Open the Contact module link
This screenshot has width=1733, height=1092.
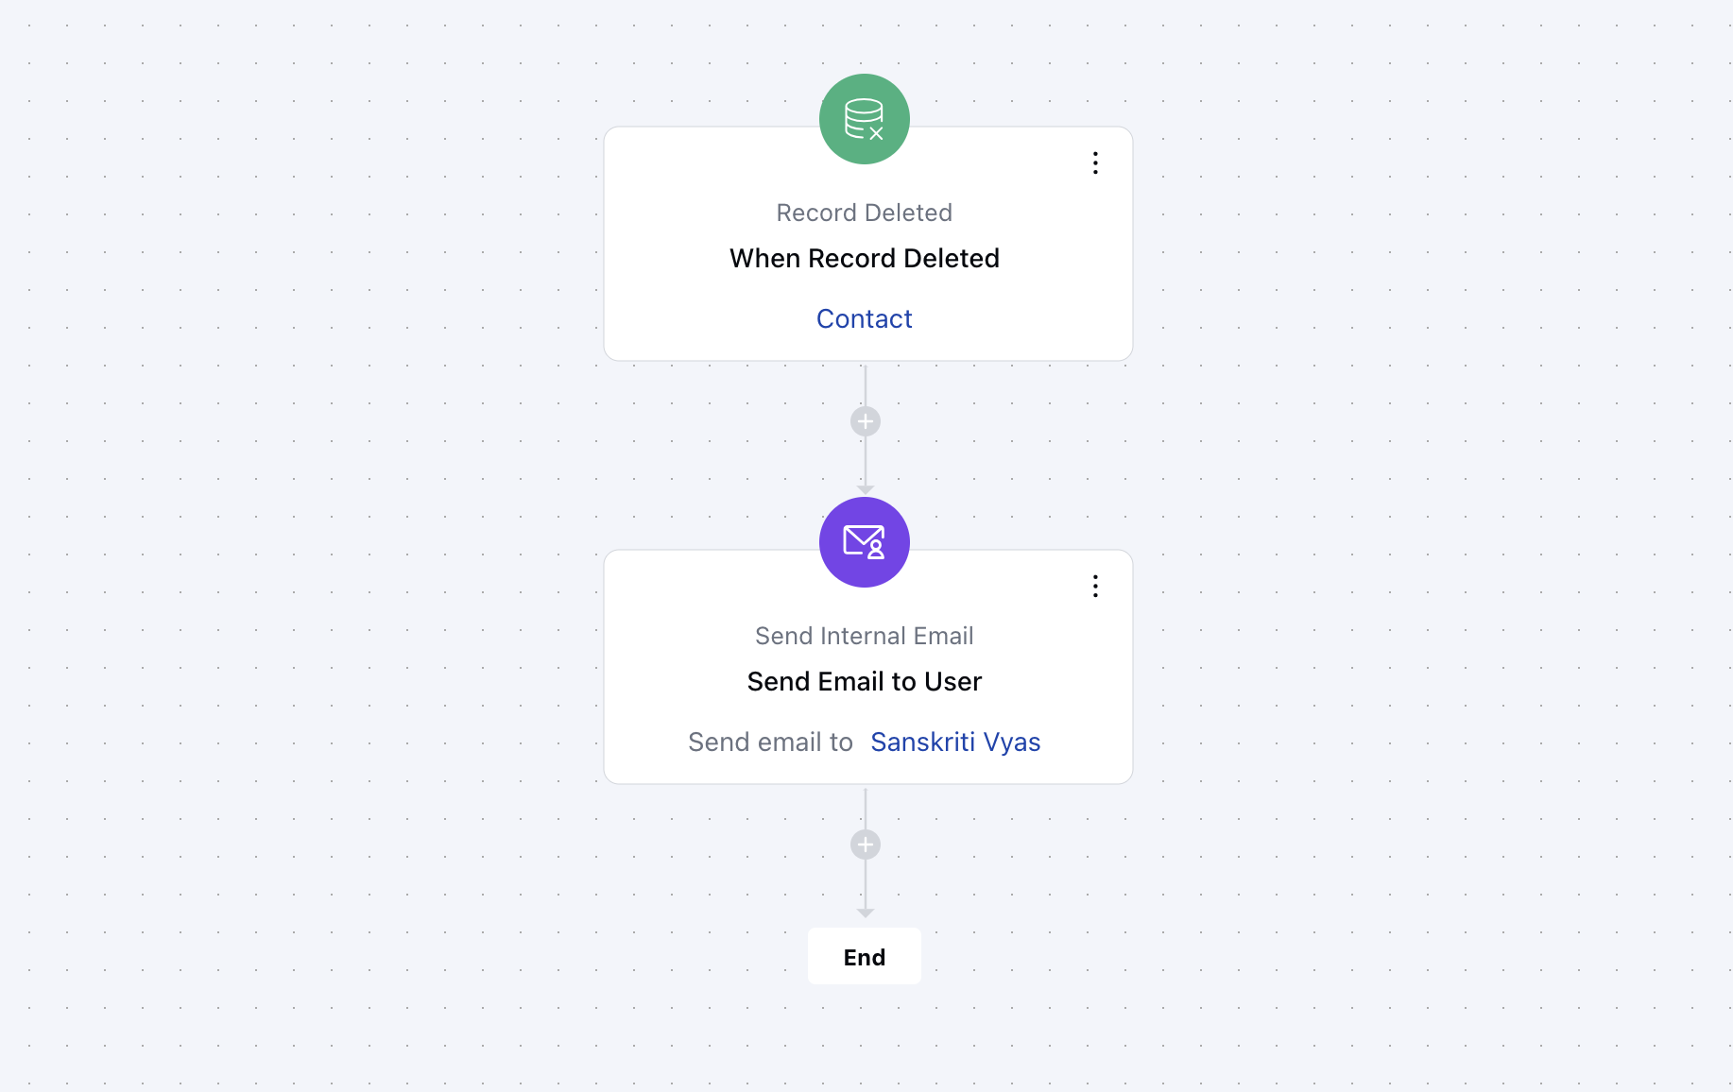coord(864,319)
